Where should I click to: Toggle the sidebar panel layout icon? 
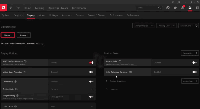197,8
